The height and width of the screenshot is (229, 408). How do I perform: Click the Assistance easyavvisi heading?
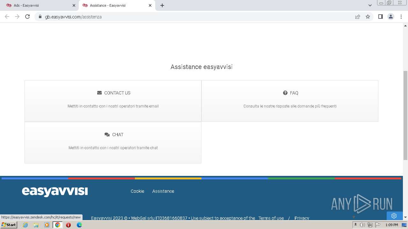click(201, 67)
